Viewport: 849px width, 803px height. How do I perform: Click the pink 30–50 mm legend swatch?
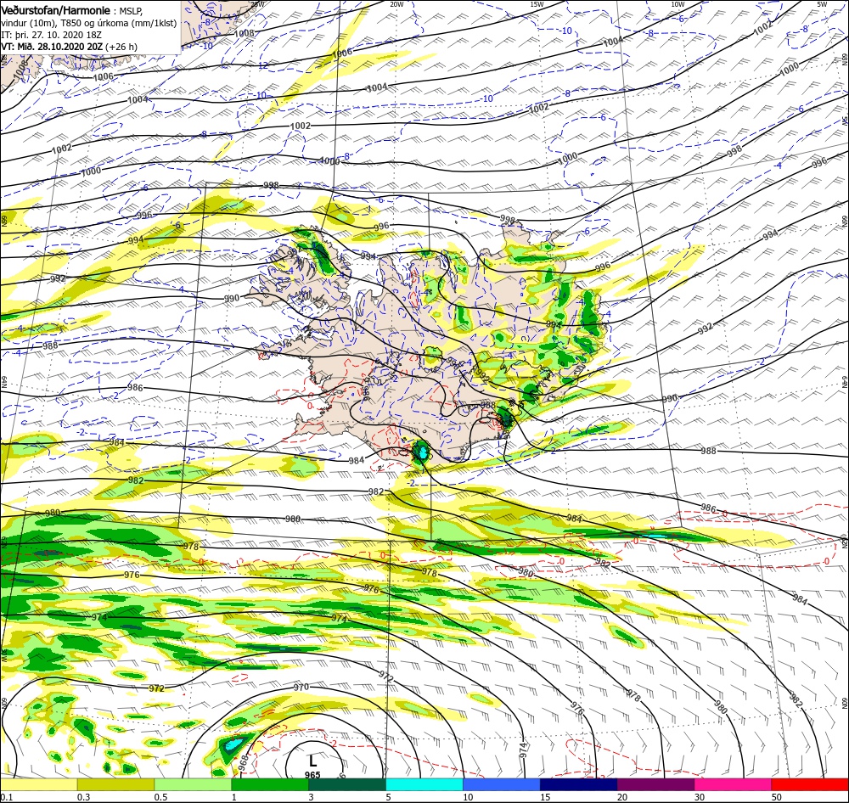pyautogui.click(x=734, y=784)
